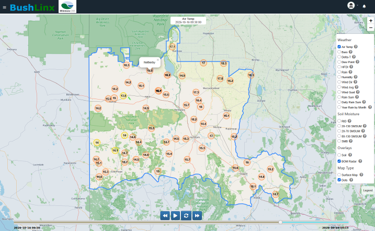
Task: Select the 19.2 station marker
Action: tap(270, 169)
